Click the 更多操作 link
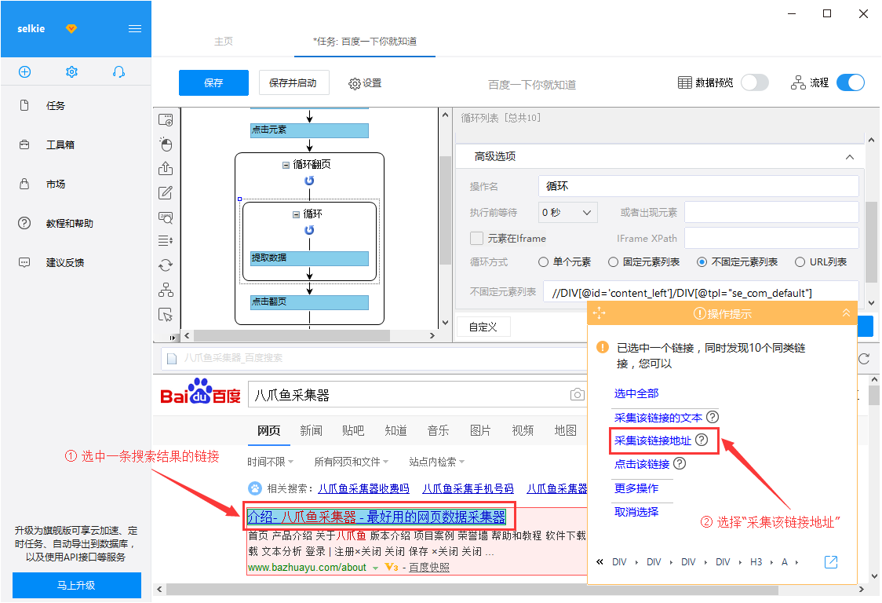Viewport: 882px width, 603px height. [x=636, y=488]
